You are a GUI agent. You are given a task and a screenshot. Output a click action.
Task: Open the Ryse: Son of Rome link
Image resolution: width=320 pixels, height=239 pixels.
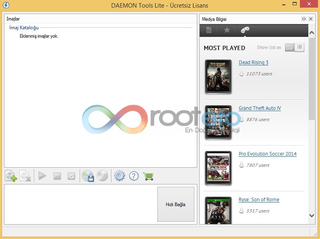(259, 200)
